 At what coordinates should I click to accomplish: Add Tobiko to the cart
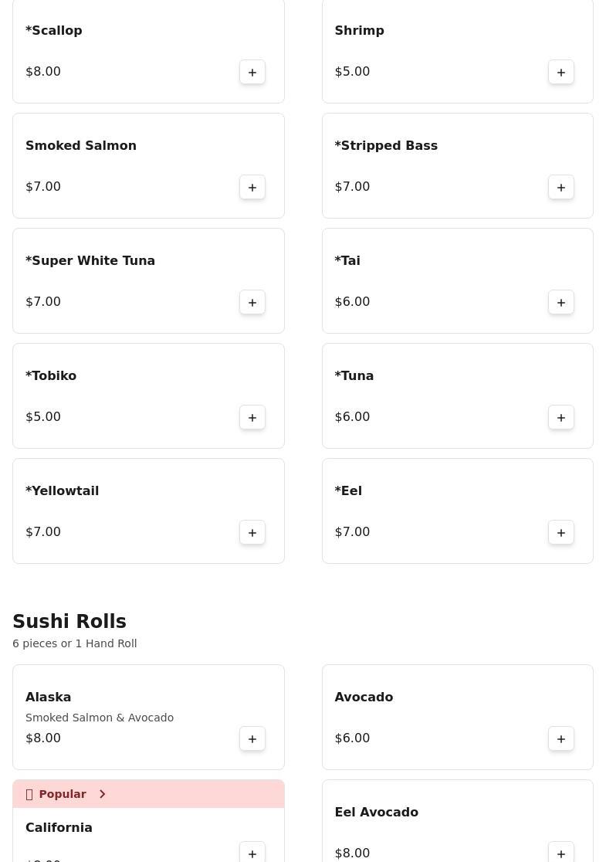[x=252, y=417]
